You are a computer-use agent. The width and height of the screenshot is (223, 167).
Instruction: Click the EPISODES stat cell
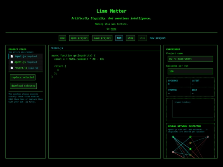(x=178, y=82)
